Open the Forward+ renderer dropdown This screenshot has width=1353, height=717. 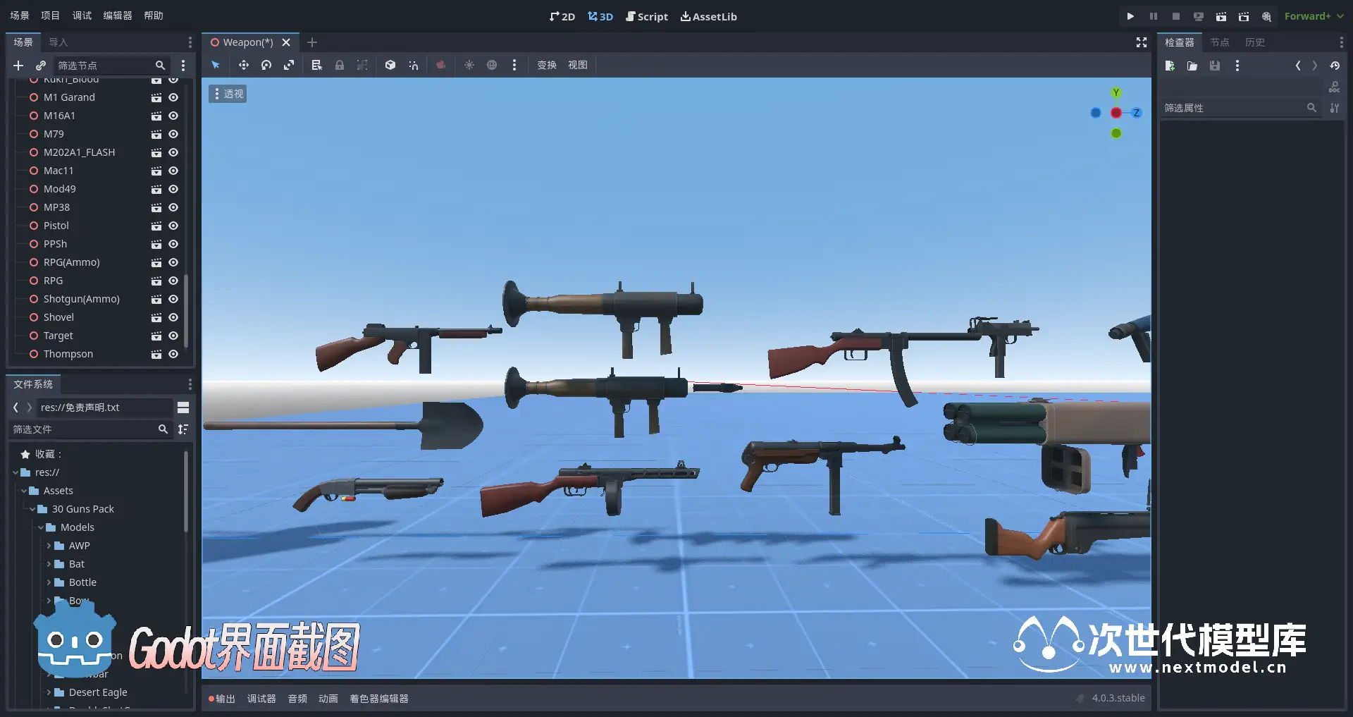1314,16
